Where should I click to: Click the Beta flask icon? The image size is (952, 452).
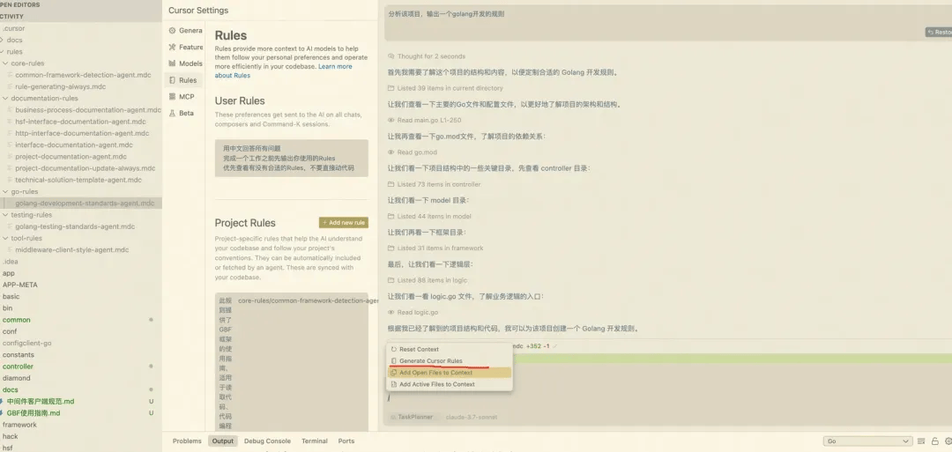172,114
